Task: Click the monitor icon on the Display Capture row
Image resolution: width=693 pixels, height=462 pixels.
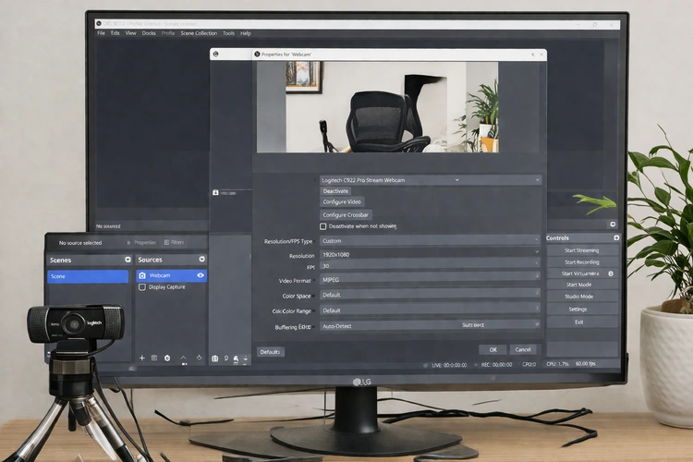Action: tap(142, 287)
